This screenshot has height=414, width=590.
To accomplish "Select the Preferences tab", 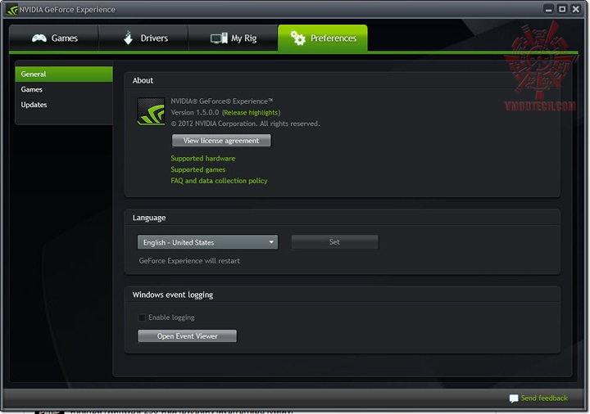I will tap(323, 38).
